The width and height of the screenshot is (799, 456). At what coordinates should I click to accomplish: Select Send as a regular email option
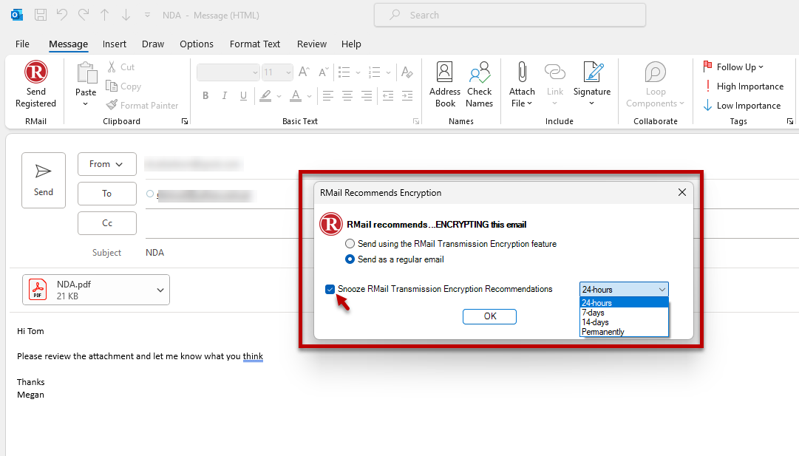350,259
